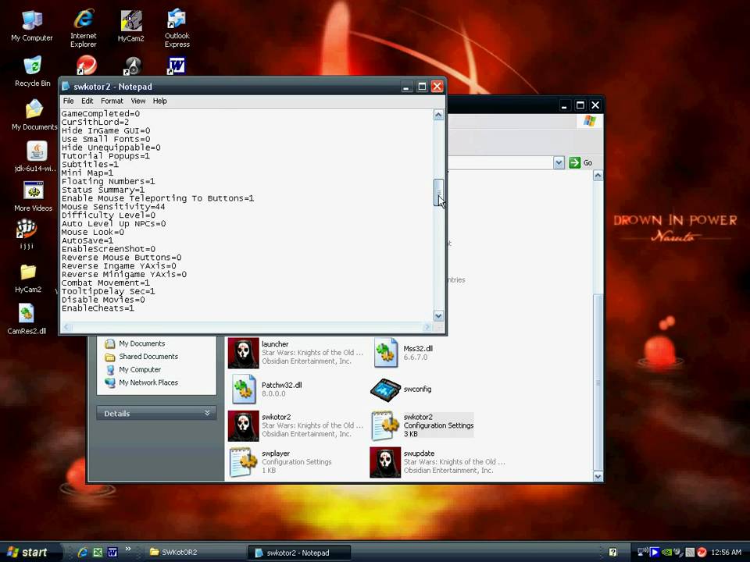Expand hidden quick launch items chevron
The width and height of the screenshot is (750, 562).
click(127, 549)
